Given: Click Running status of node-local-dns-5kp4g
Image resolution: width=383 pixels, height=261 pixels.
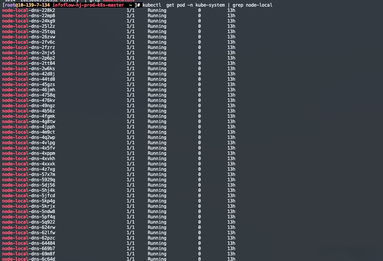Looking at the screenshot, I should (157, 201).
